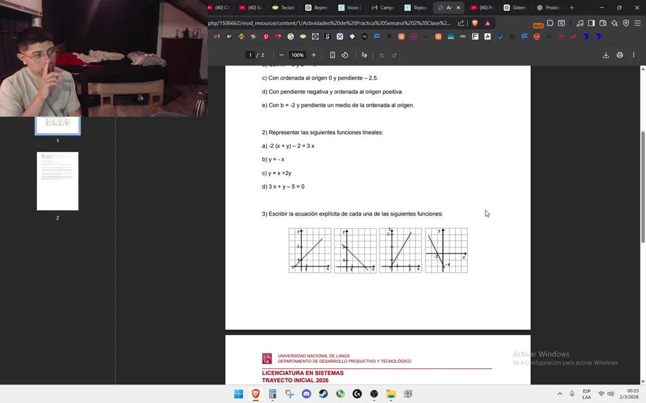Close the active PDF tab
646x403 pixels.
pos(458,7)
